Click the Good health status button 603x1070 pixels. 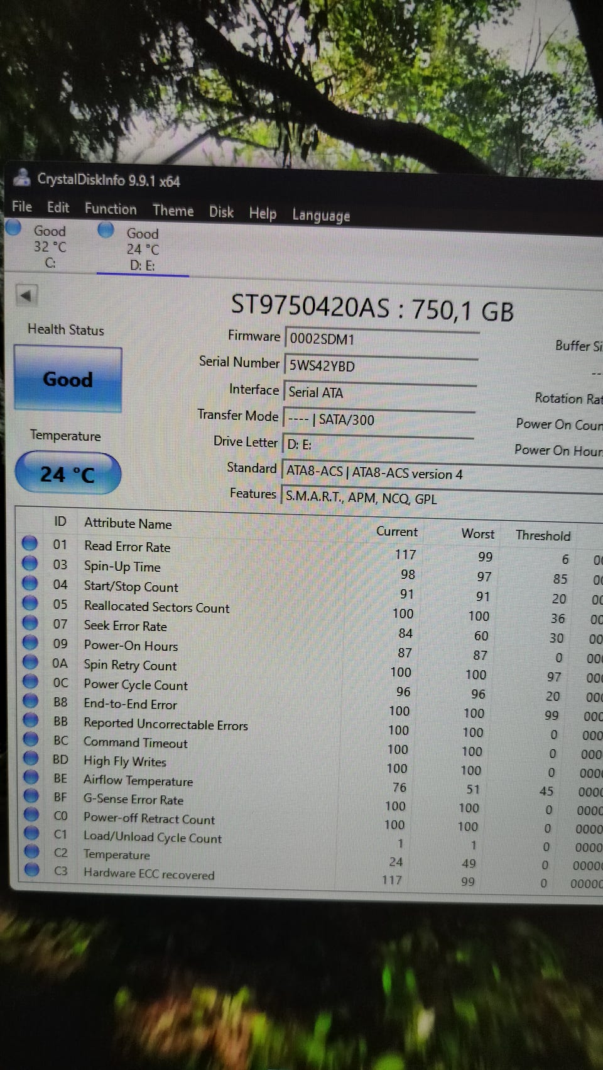click(68, 379)
